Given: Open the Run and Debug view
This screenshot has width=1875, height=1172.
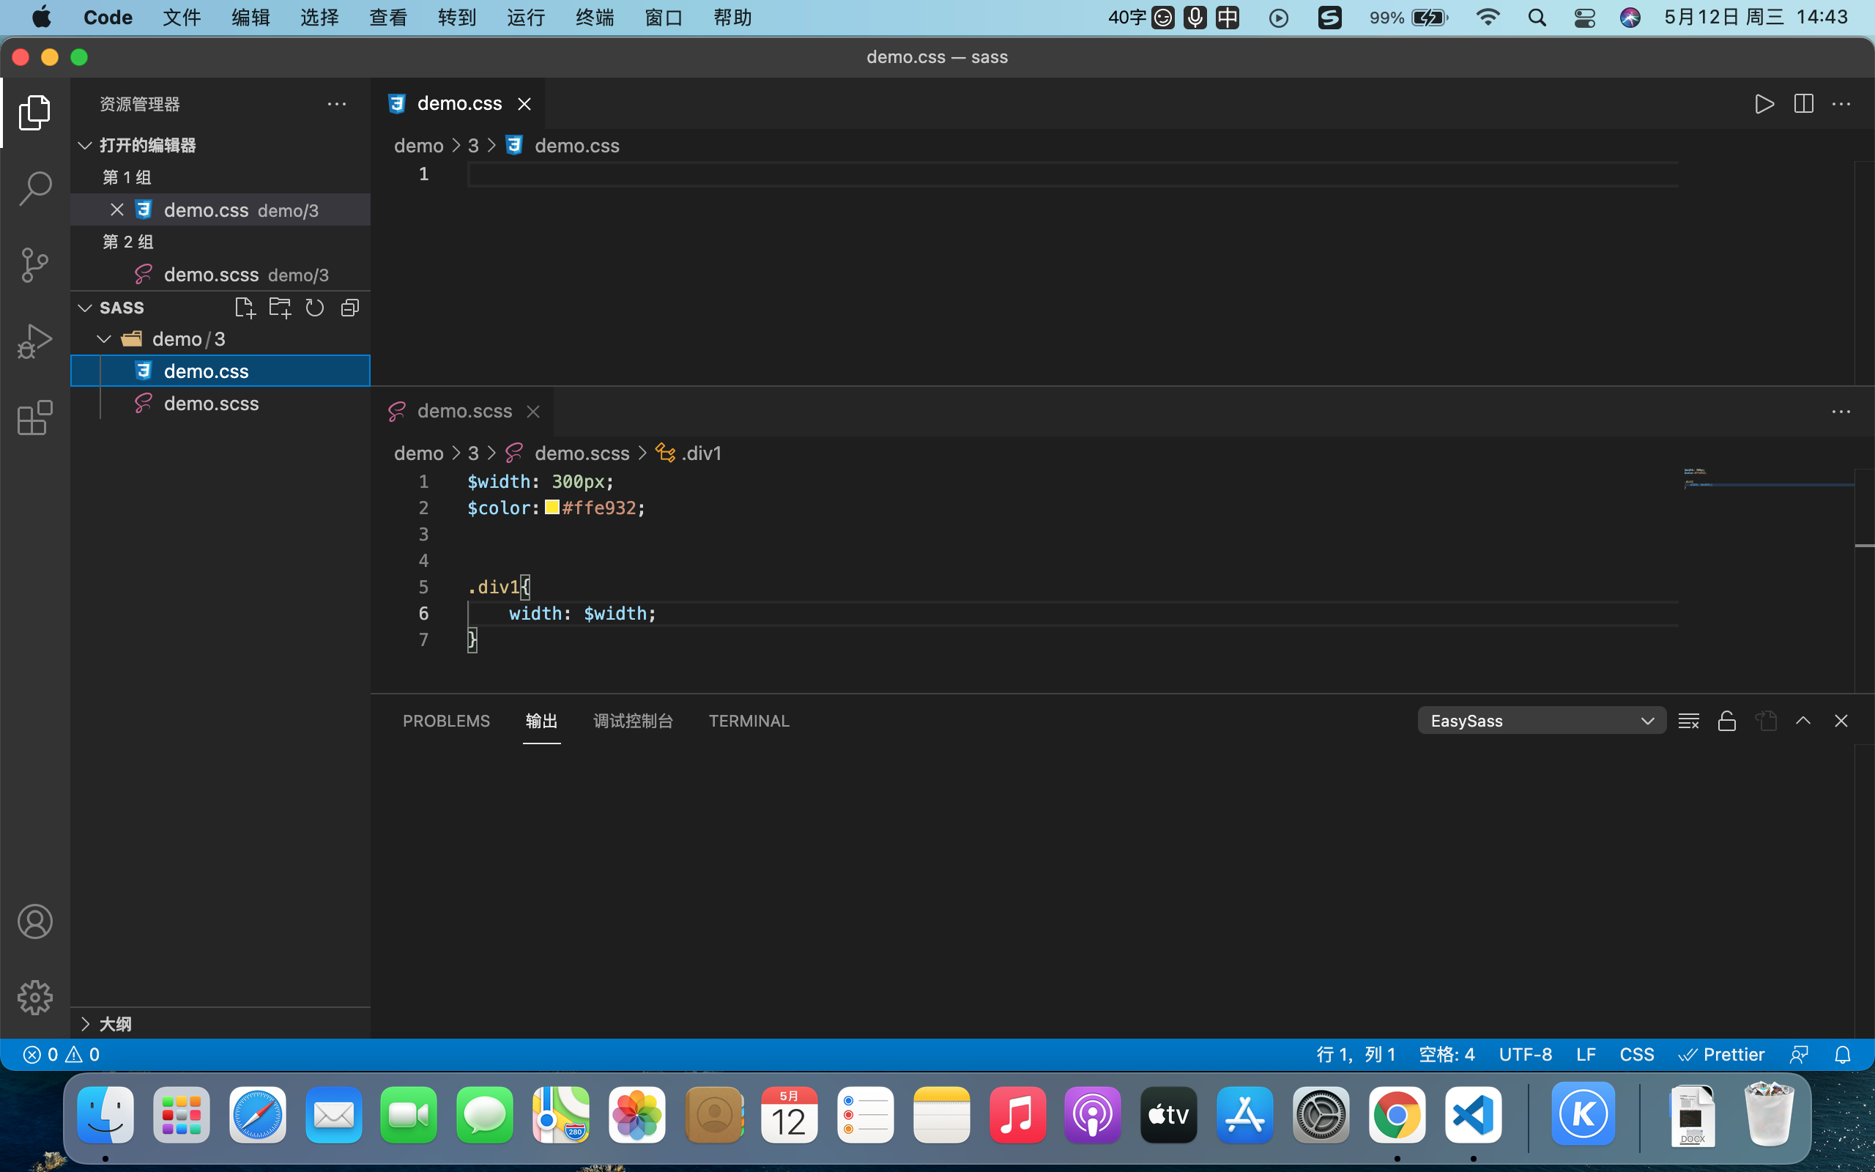Looking at the screenshot, I should (x=35, y=341).
